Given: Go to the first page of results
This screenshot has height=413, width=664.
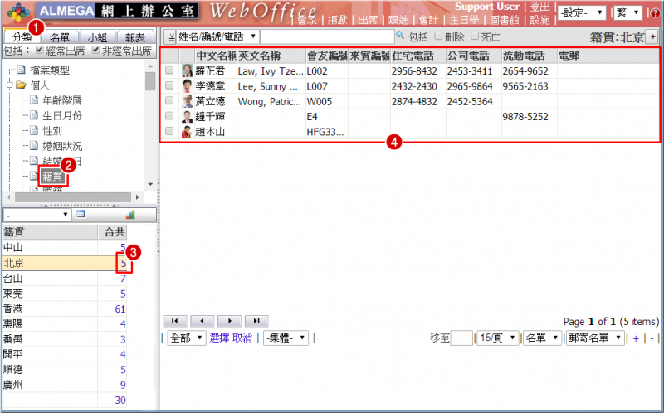Looking at the screenshot, I should click(175, 320).
